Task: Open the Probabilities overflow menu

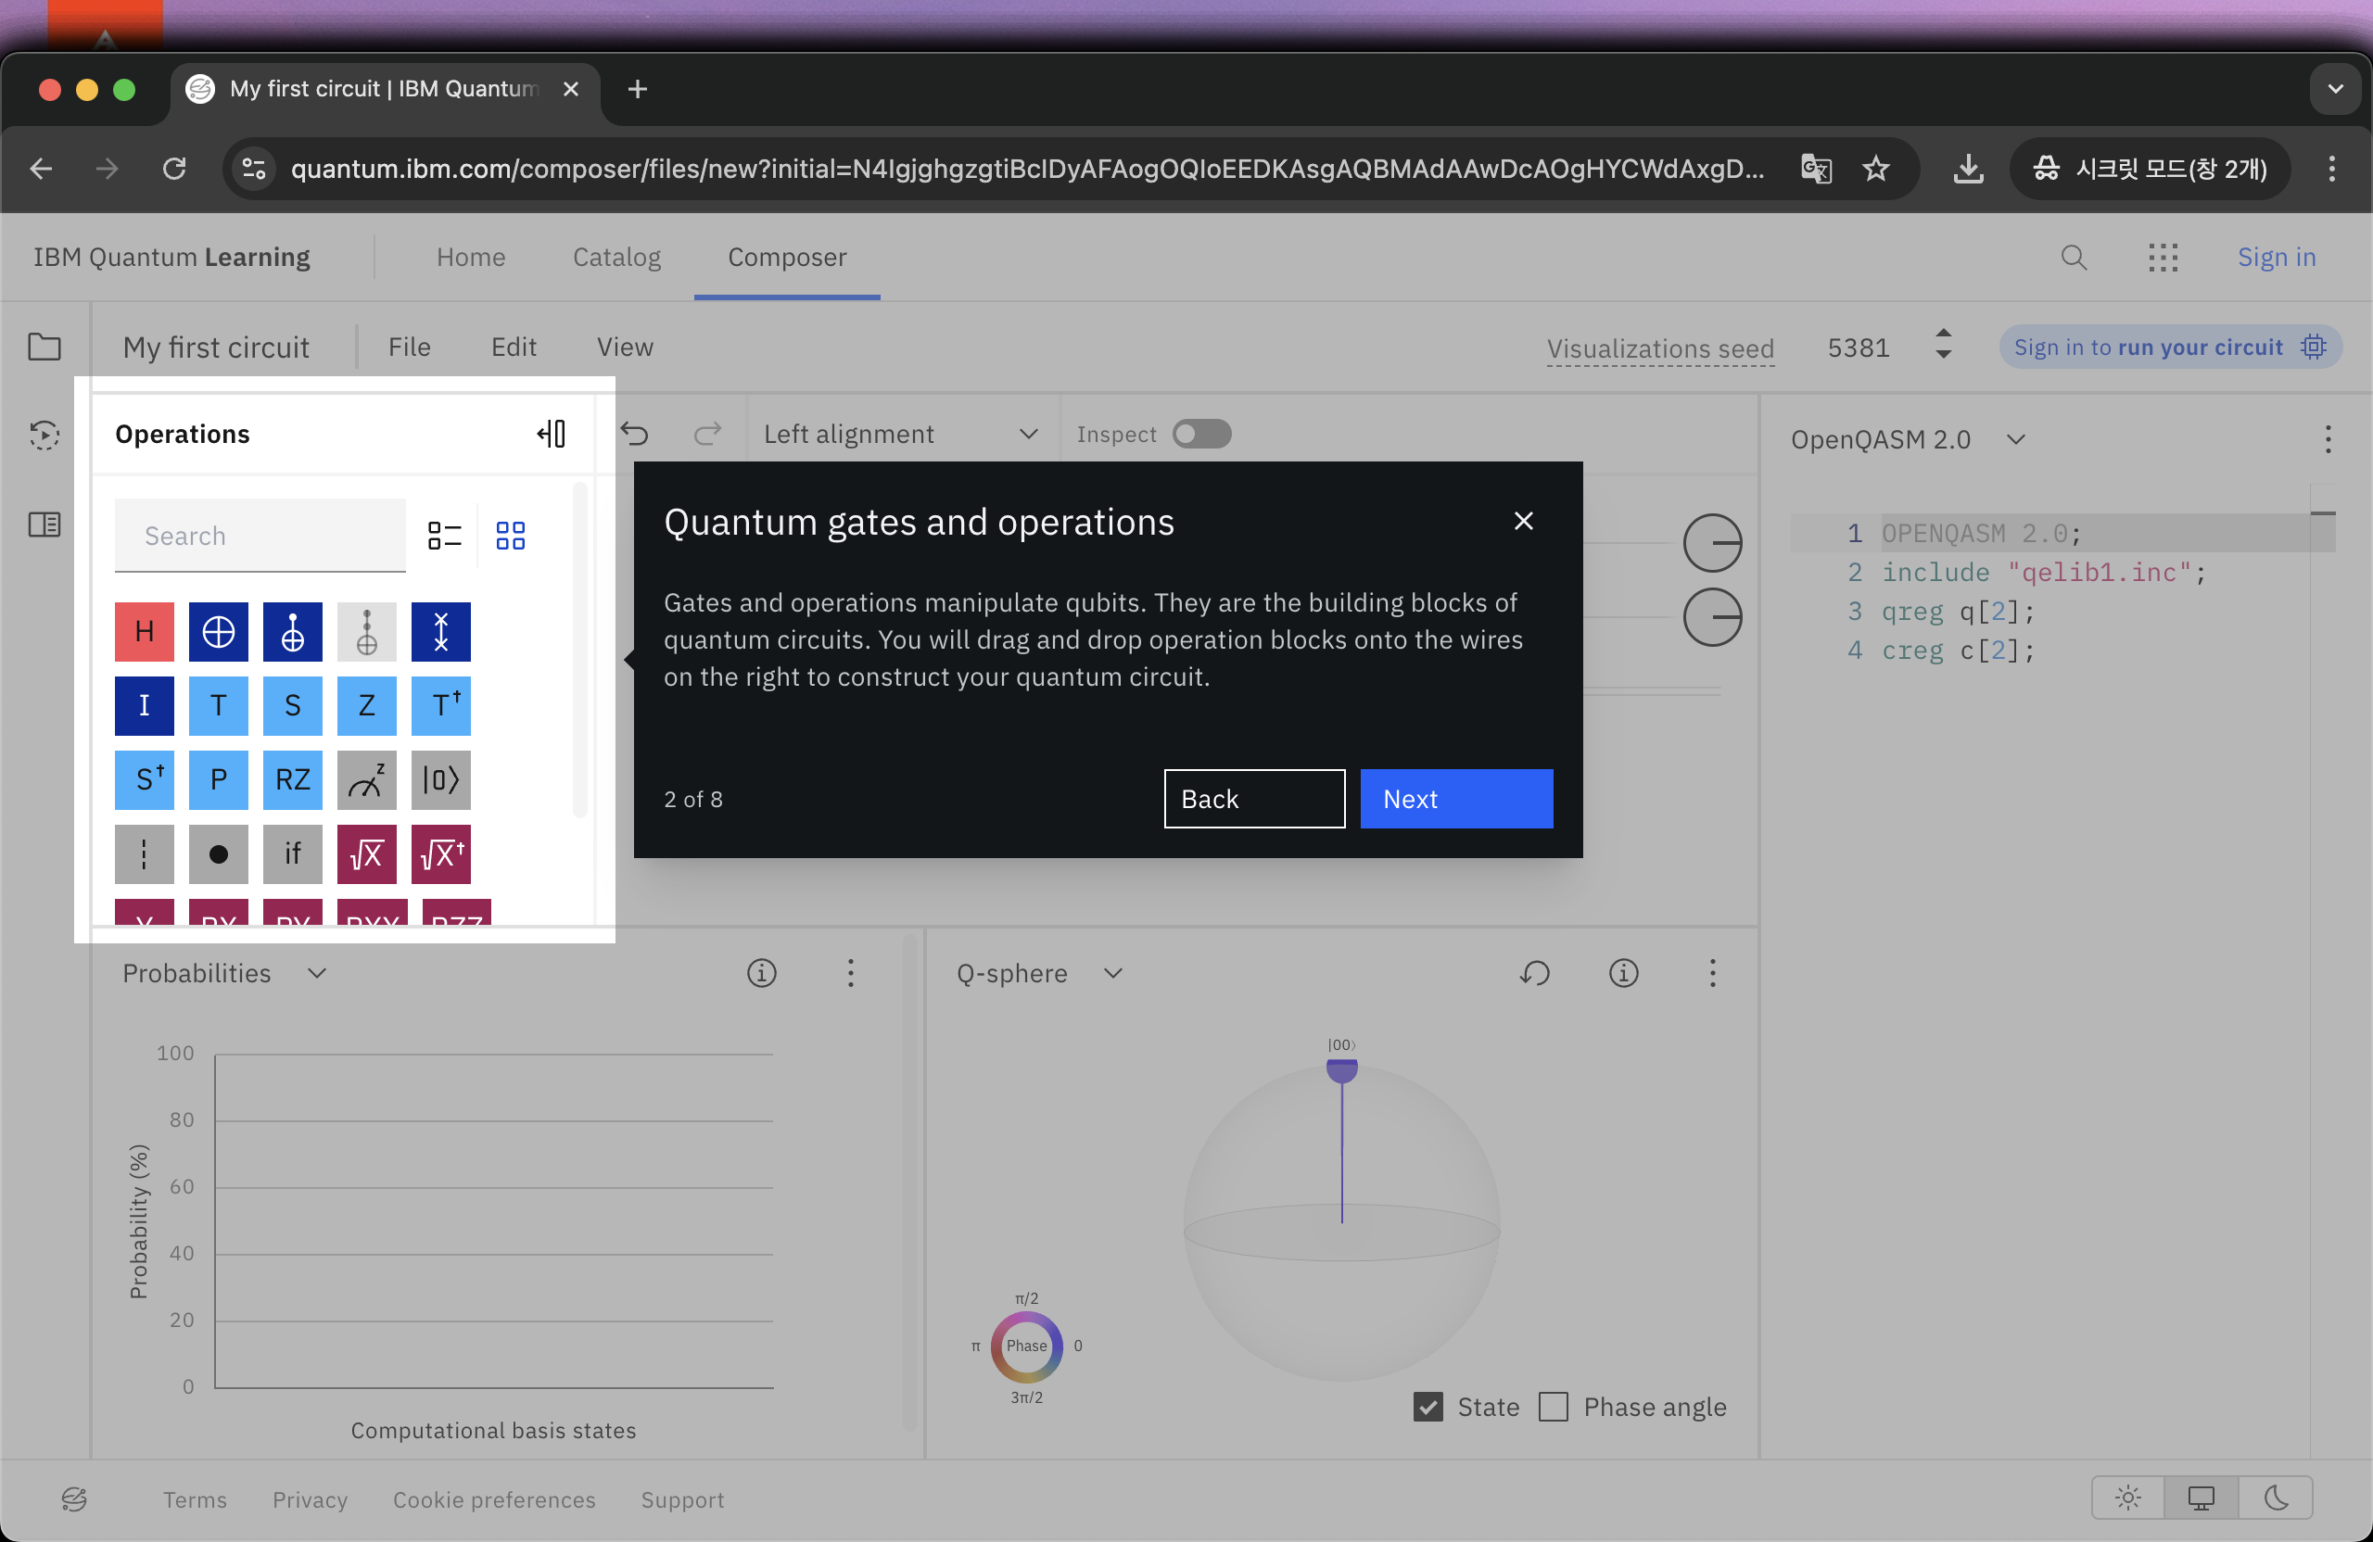Action: (x=851, y=973)
